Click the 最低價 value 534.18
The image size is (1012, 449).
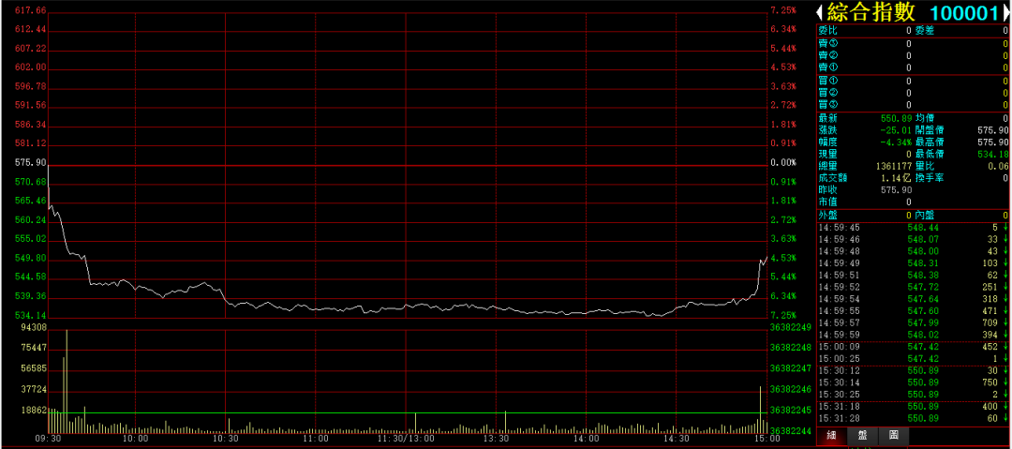993,154
